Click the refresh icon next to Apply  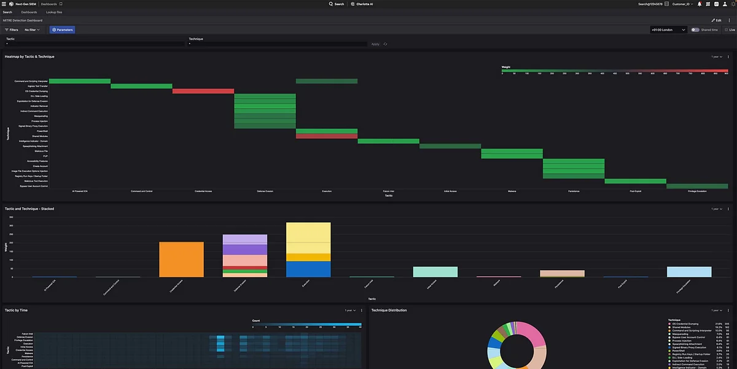point(385,44)
